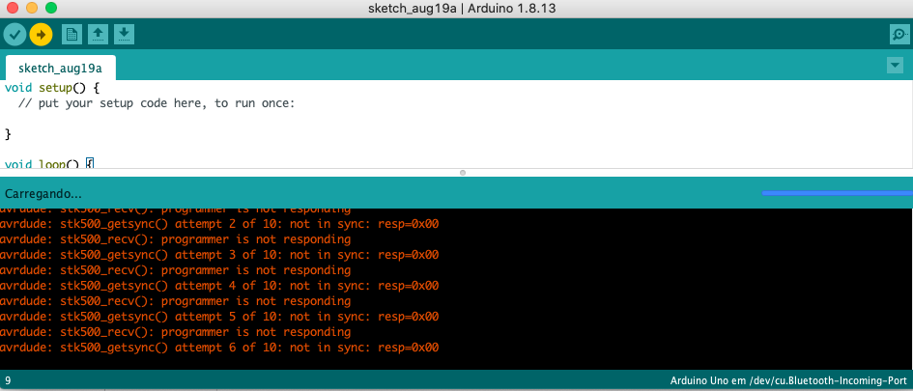Click the 'Carregando...' status message
This screenshot has height=391, width=913.
click(43, 193)
